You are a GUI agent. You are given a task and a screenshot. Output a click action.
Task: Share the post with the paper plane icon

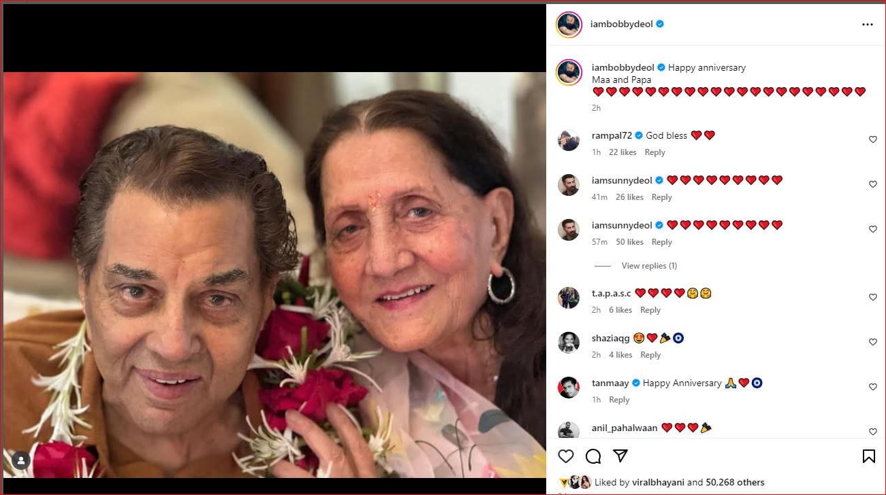620,456
